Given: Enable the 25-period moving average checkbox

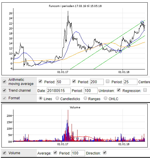Looking at the screenshot, I should 108,81.
